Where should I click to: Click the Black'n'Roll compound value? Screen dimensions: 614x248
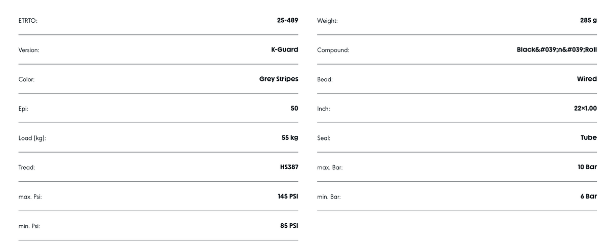click(x=557, y=50)
